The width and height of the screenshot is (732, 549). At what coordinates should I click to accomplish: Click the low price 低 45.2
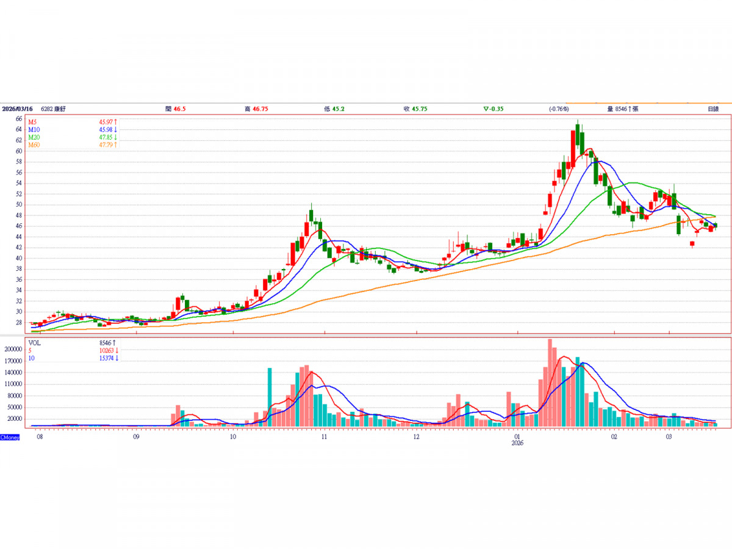(335, 109)
